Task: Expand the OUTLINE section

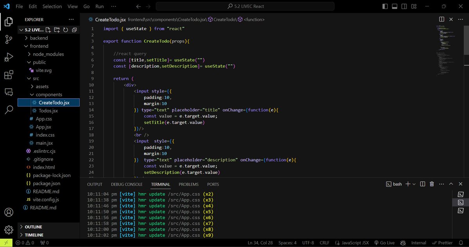Action: click(x=33, y=227)
